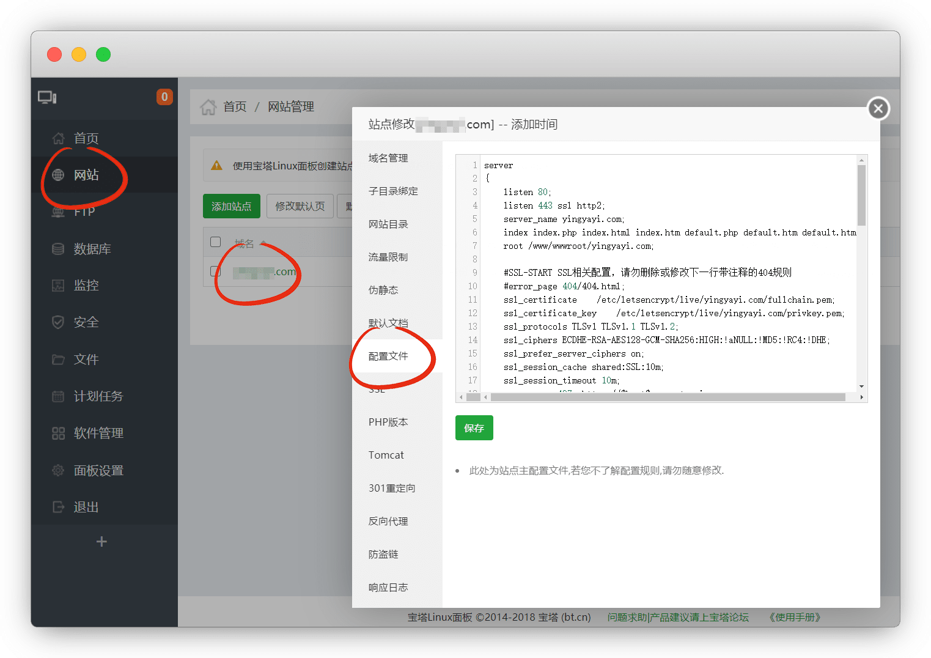Image resolution: width=931 pixels, height=658 pixels.
Task: Click the plus expander below the sidebar menu
Action: pos(101,541)
